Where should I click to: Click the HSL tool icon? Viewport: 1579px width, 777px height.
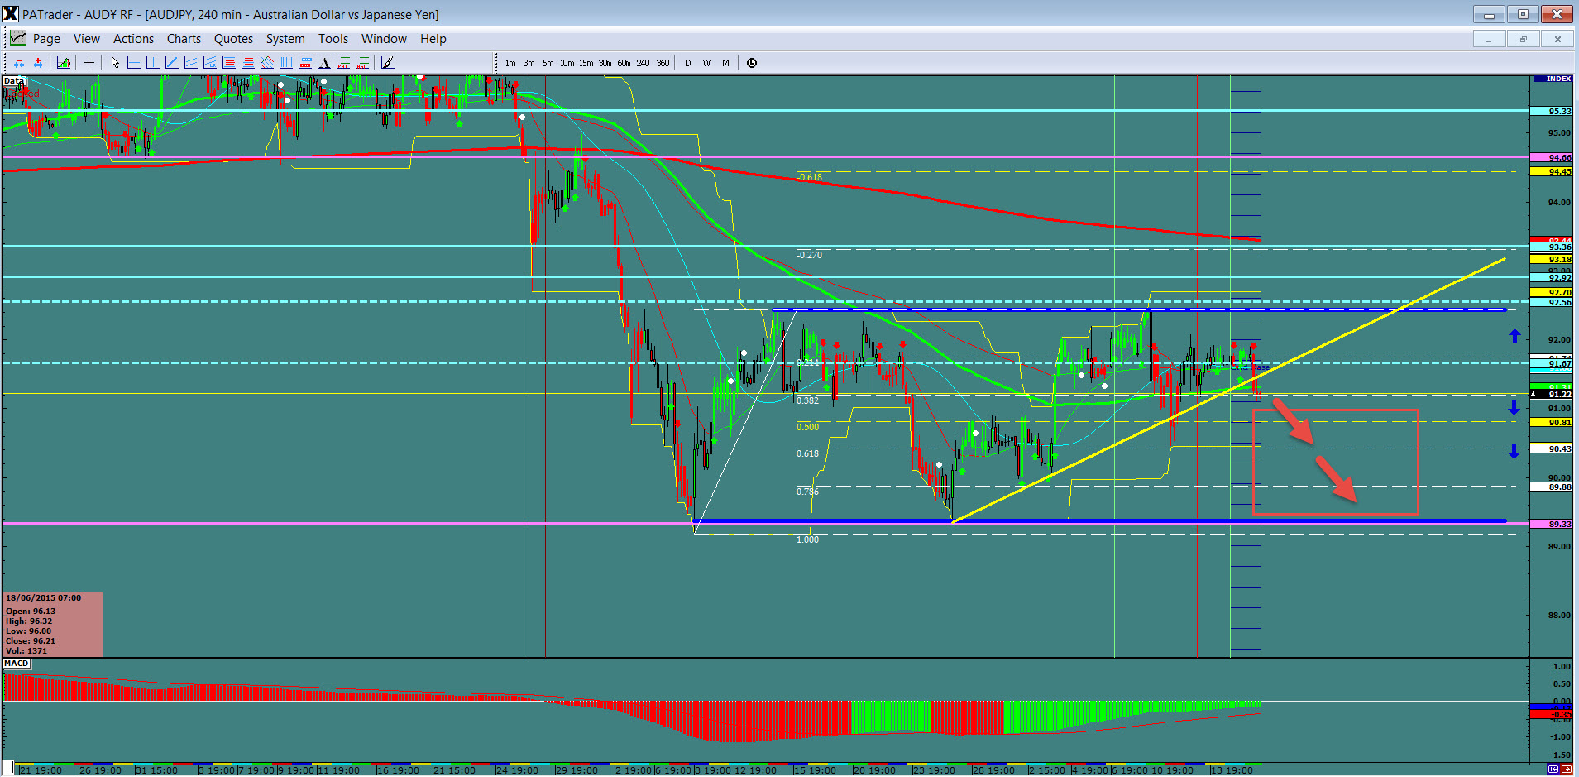click(361, 63)
